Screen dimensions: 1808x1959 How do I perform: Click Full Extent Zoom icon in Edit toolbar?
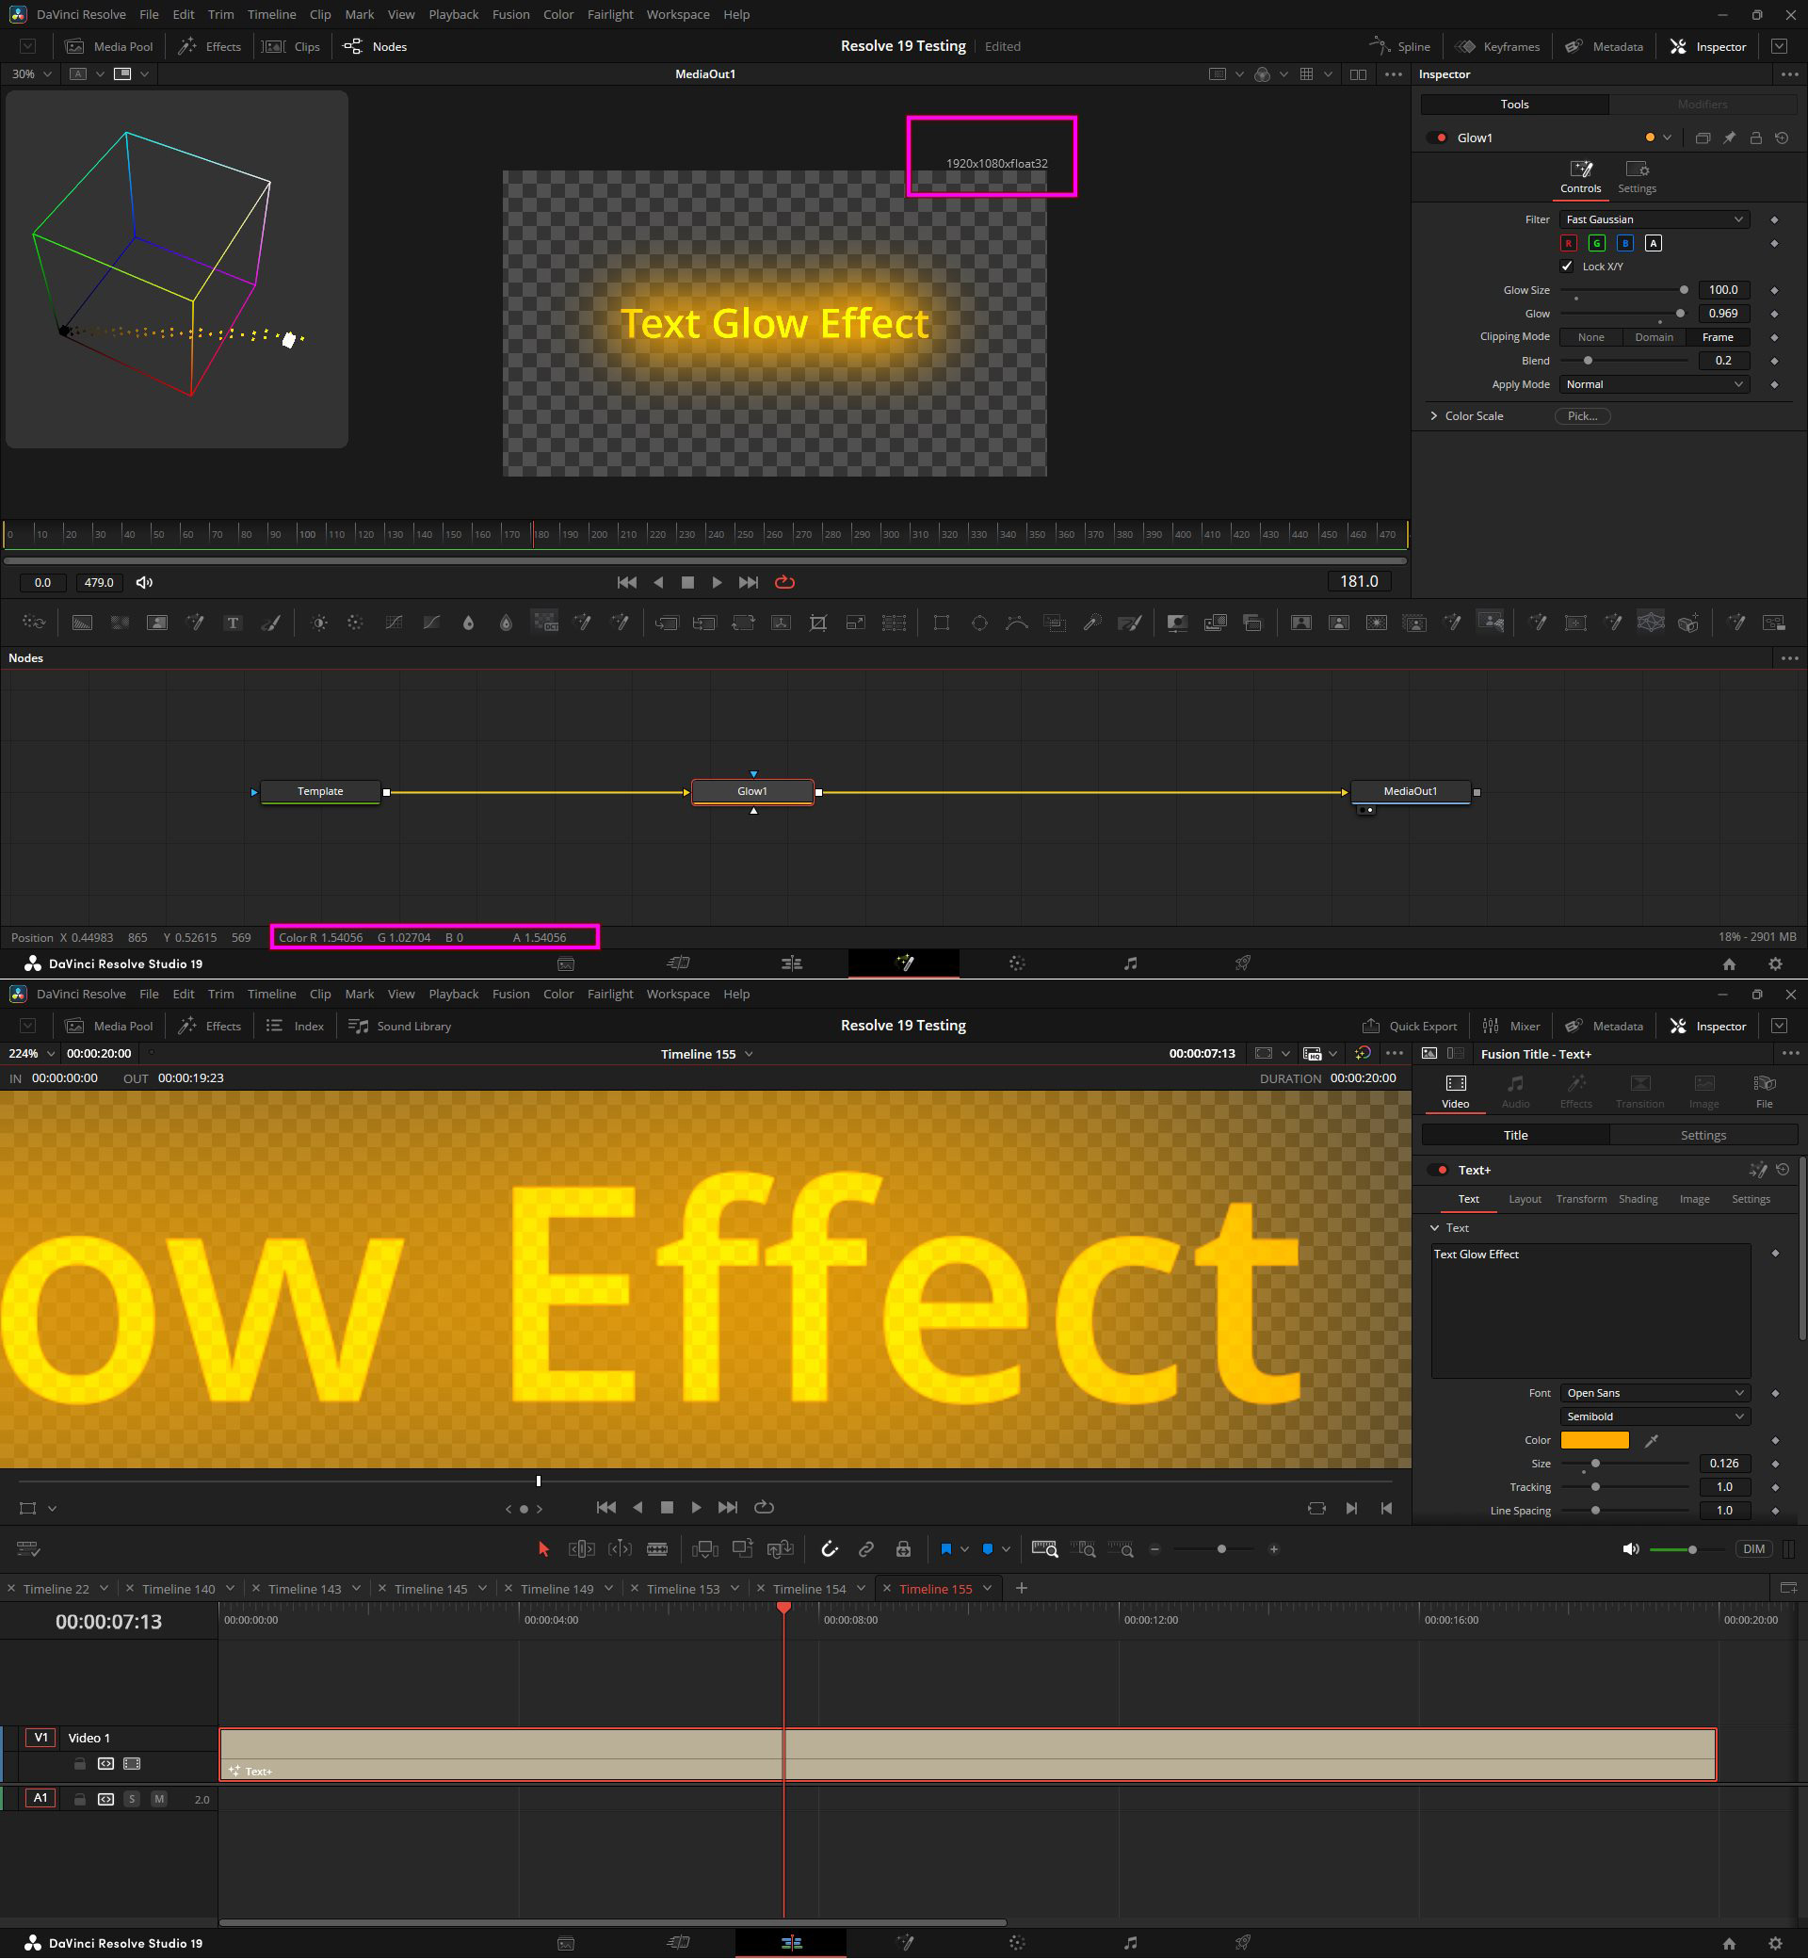click(x=1045, y=1549)
